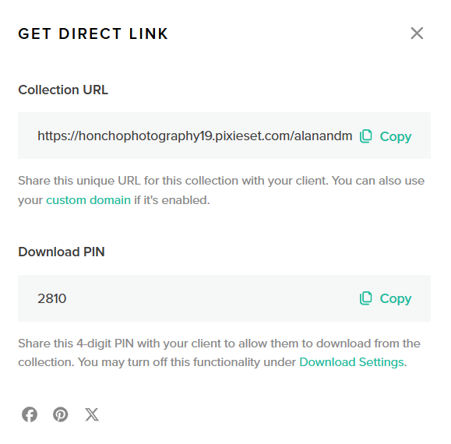
Task: Open the custom domain link
Action: click(x=88, y=200)
